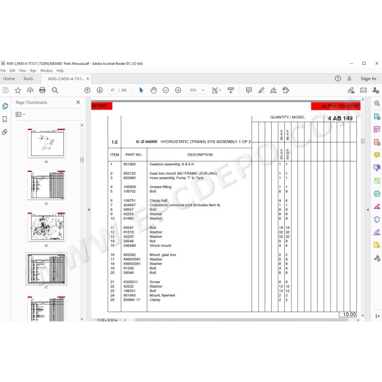This screenshot has height=382, width=382.
Task: Open the Bookmarks panel icon
Action: coord(4,119)
